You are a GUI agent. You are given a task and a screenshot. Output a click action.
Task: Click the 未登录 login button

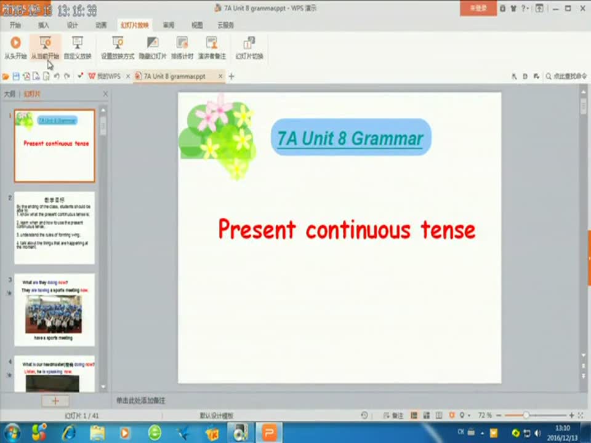click(x=478, y=8)
